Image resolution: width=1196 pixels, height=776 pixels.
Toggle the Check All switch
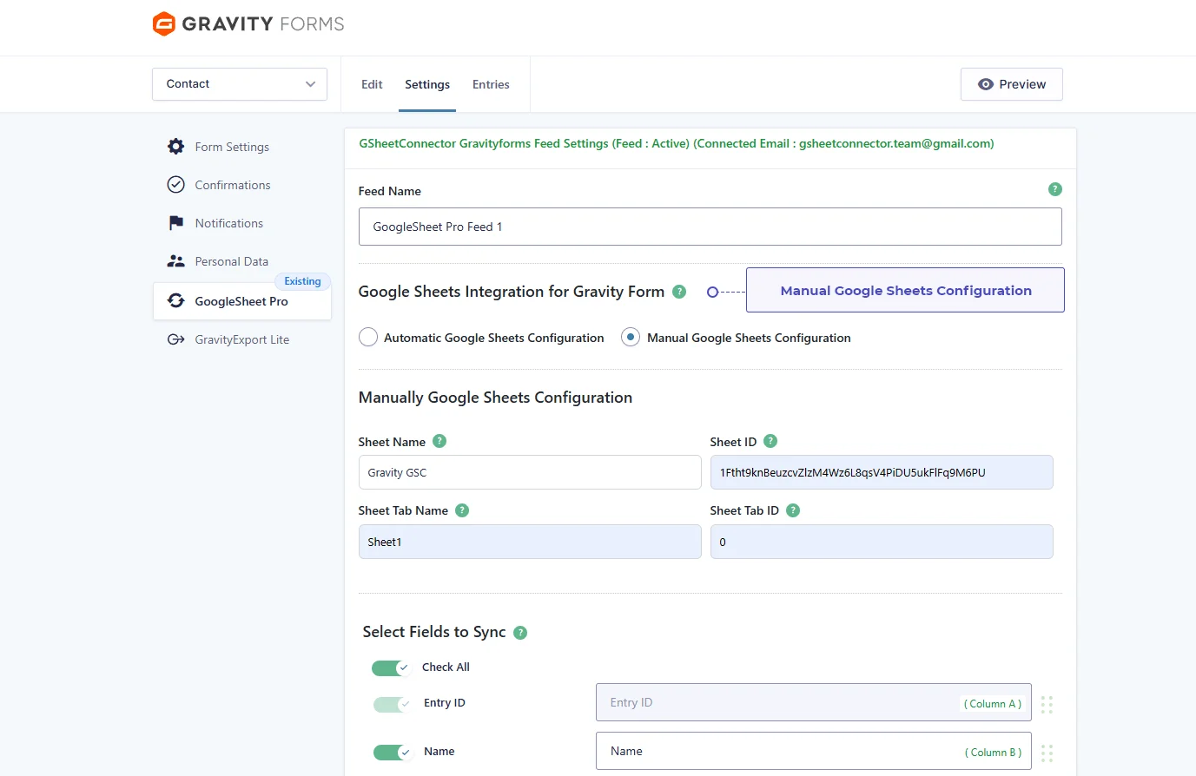tap(391, 667)
